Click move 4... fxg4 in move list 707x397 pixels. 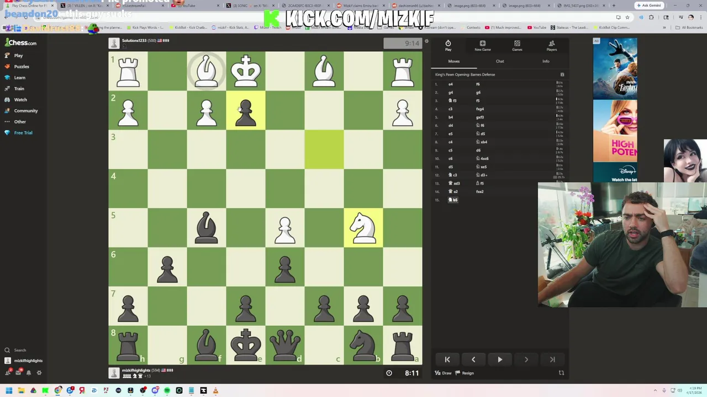coord(480,109)
